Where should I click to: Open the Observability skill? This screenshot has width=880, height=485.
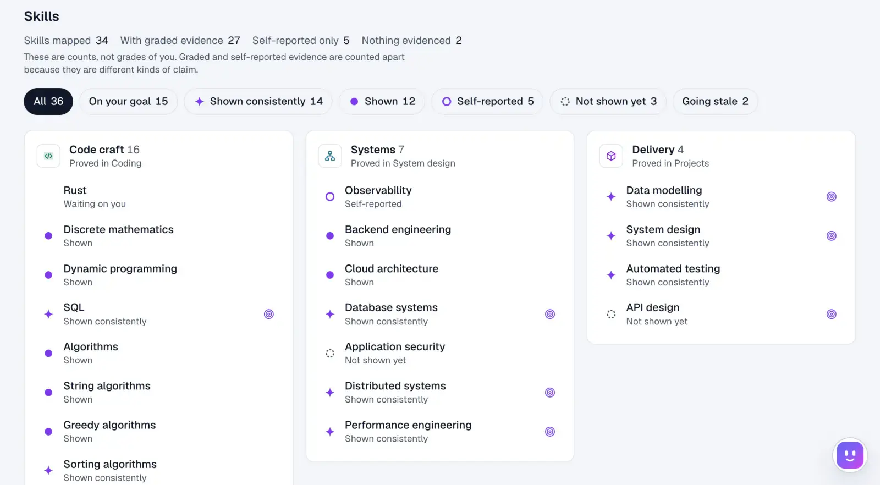point(440,197)
